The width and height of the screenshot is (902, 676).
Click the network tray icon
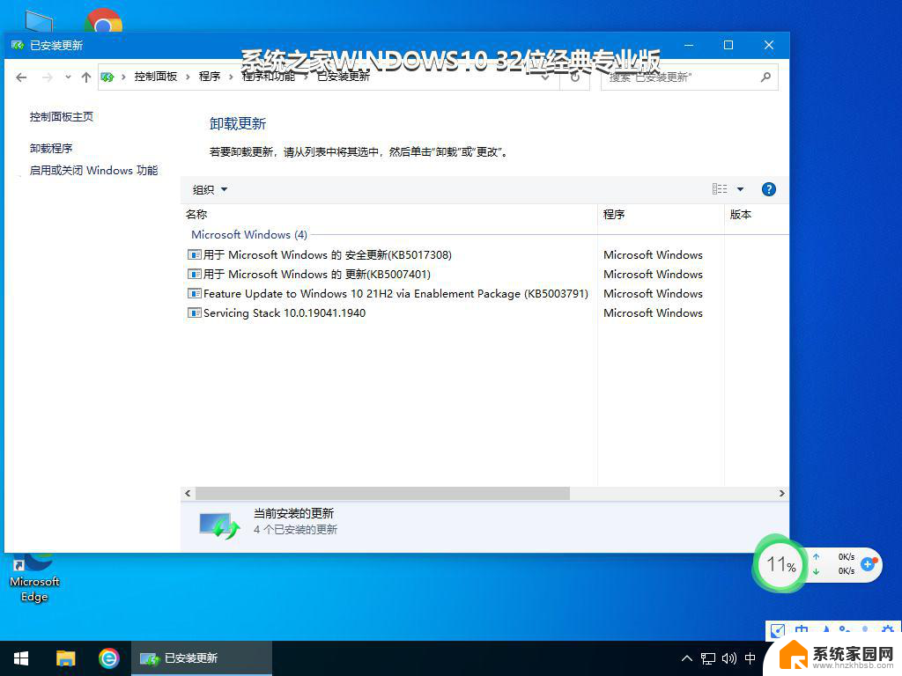pyautogui.click(x=708, y=658)
